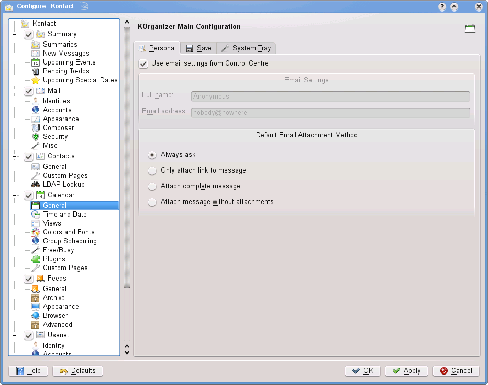The height and width of the screenshot is (385, 488).
Task: Click the KOrganizer calendar icon in header
Action: (x=470, y=28)
